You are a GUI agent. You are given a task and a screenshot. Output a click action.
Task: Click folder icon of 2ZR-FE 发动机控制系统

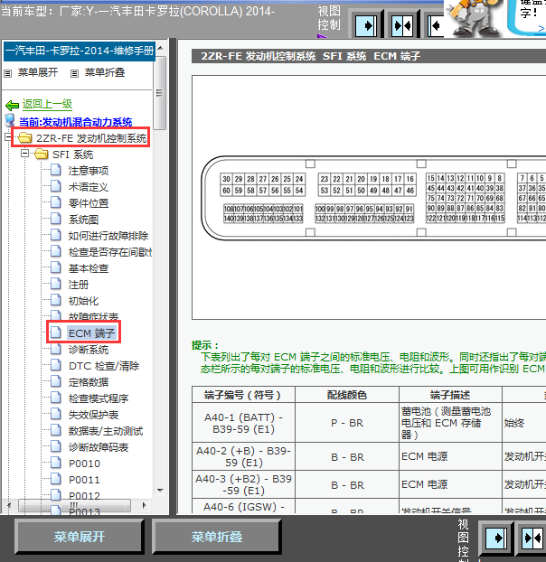coord(24,137)
